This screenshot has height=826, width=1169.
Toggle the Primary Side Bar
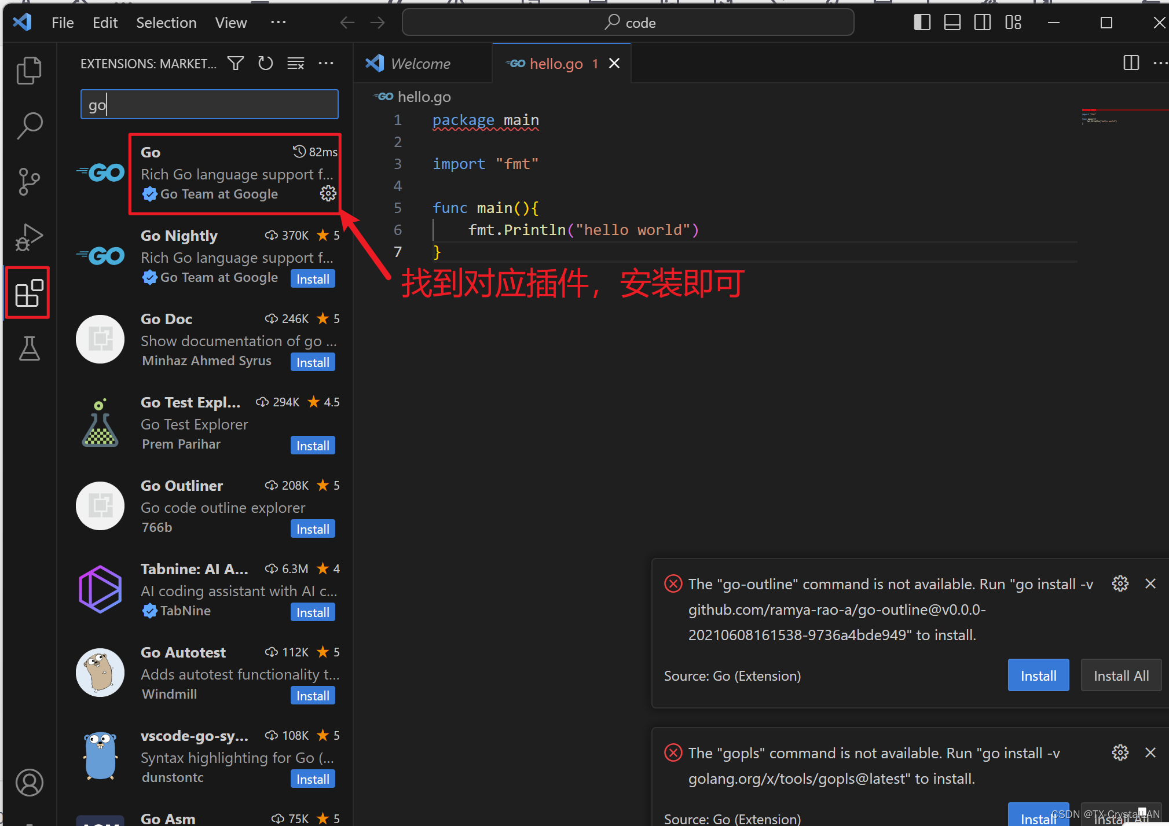coord(922,22)
